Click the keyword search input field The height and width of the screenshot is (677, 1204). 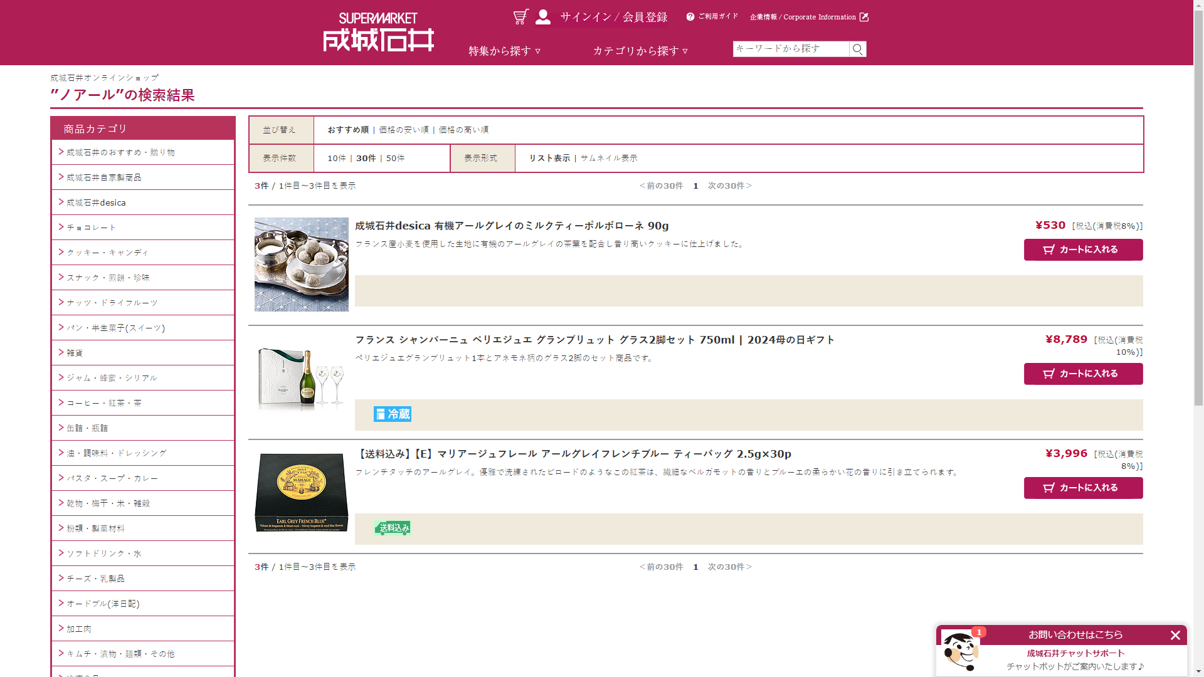click(790, 49)
